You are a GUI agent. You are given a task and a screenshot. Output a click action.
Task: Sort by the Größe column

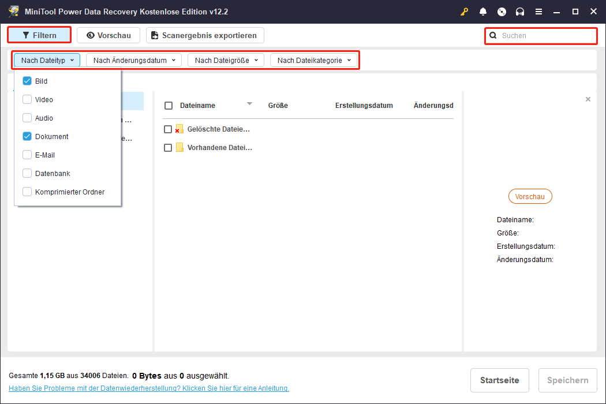tap(278, 106)
